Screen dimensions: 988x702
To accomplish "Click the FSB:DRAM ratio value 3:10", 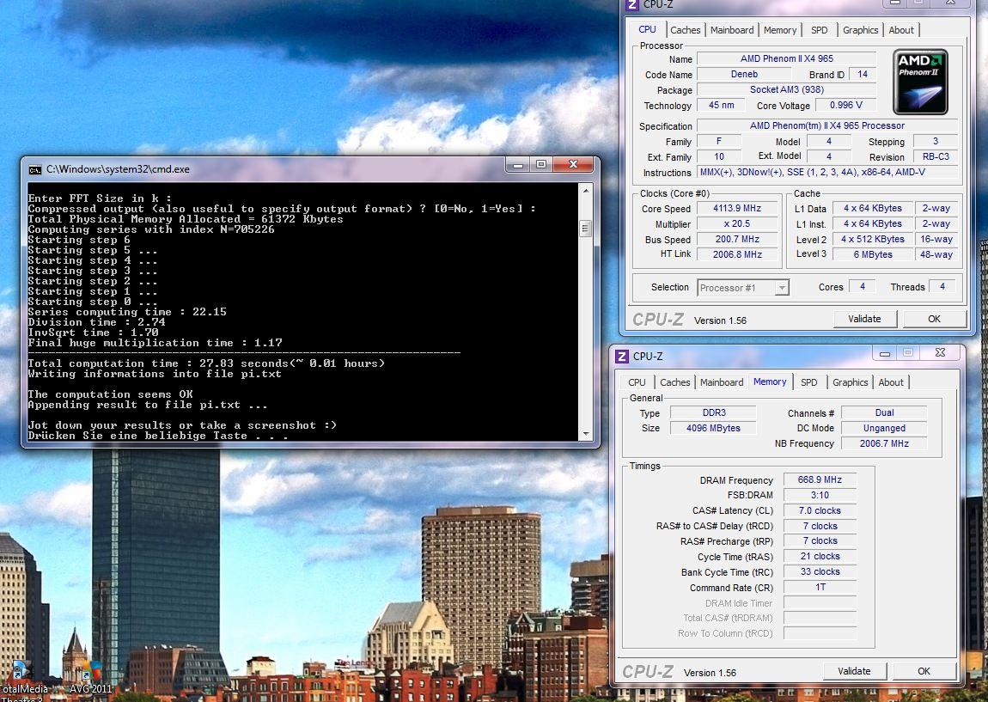I will coord(820,495).
